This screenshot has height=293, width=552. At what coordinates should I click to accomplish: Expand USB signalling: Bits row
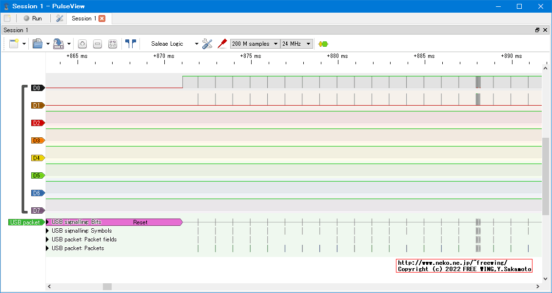48,222
